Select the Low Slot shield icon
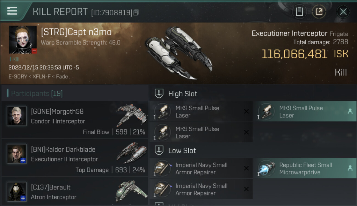 click(x=159, y=150)
